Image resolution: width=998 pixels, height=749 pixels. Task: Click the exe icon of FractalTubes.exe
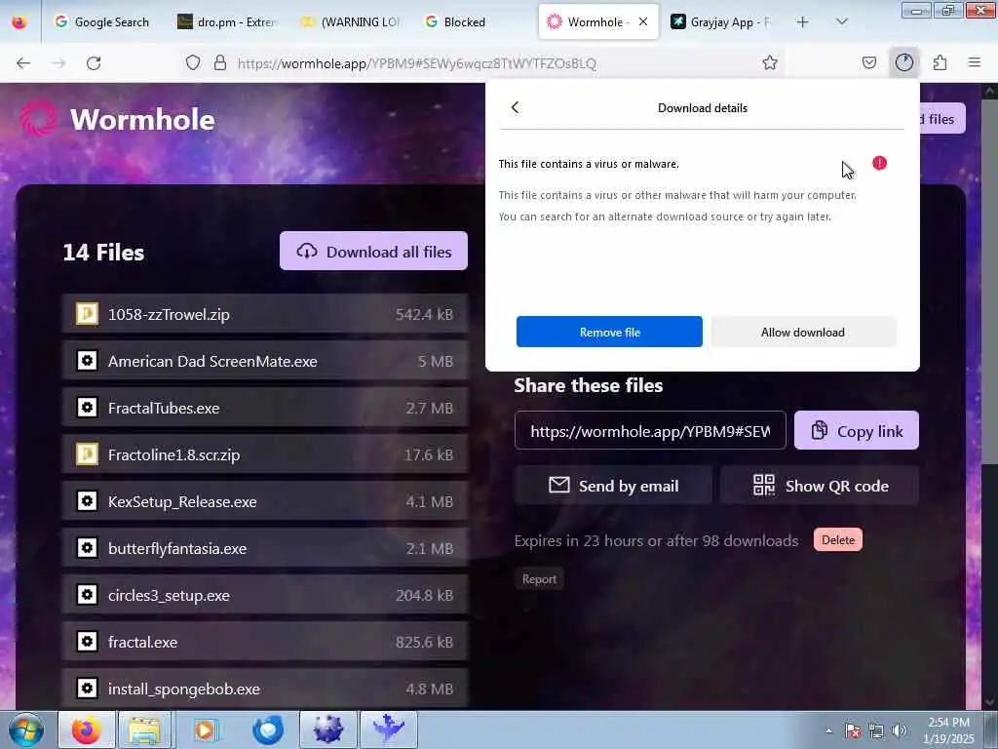tap(87, 407)
